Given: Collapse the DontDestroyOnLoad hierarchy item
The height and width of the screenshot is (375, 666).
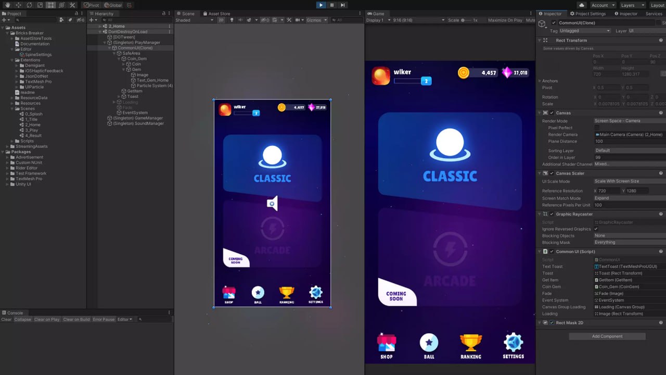Looking at the screenshot, I should pos(99,31).
